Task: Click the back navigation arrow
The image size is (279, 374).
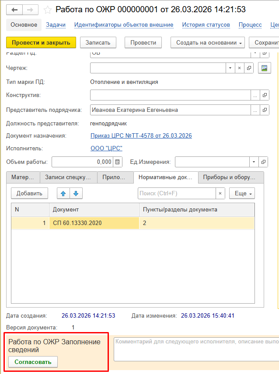Action: click(x=14, y=10)
